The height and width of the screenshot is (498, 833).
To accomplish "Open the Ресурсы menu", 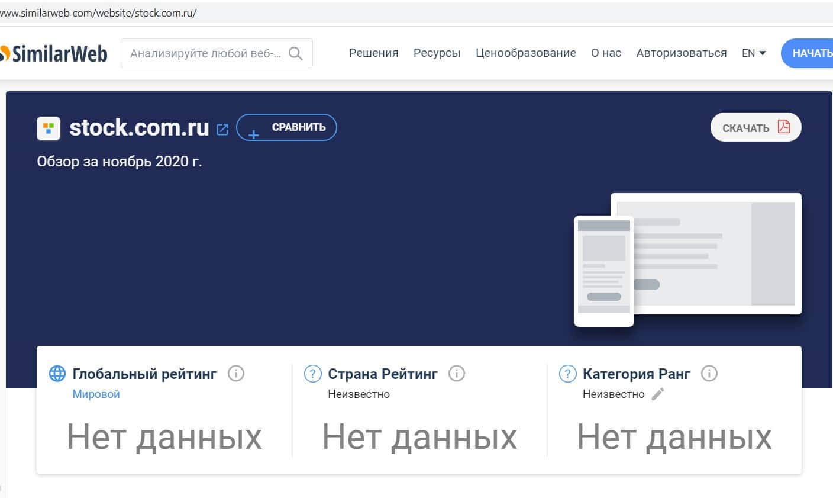I will coord(437,53).
